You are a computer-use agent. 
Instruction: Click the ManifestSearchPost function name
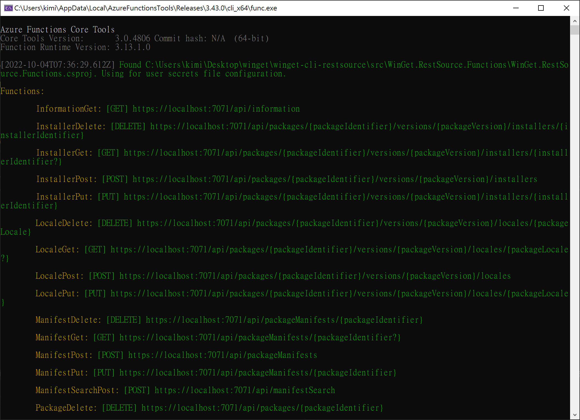(x=77, y=390)
